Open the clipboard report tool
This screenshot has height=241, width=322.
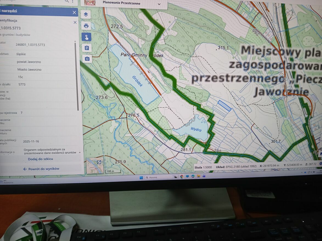[87, 48]
